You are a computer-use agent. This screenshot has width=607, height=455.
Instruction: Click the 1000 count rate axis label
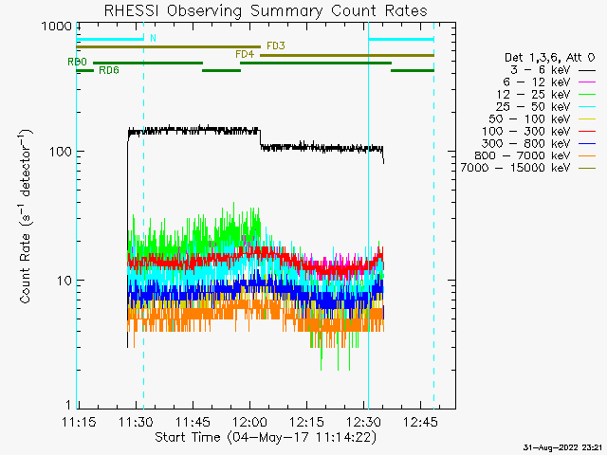(57, 27)
